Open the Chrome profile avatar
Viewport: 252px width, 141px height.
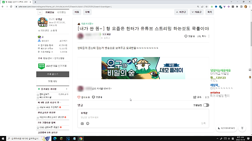pos(245,7)
